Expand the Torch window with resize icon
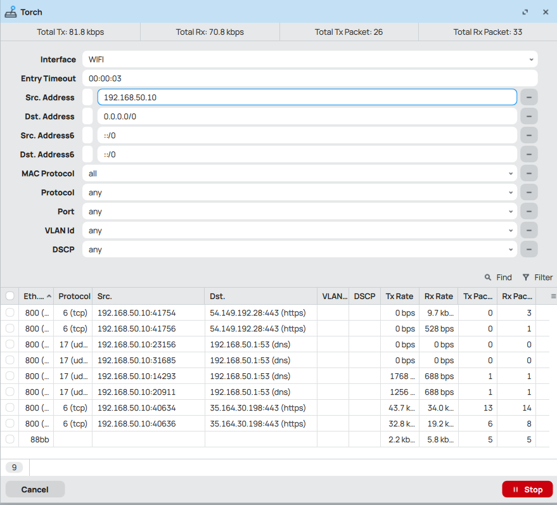This screenshot has width=557, height=505. (x=525, y=12)
